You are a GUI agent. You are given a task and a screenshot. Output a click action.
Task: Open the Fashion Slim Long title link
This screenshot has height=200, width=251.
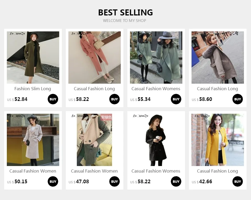tap(33, 89)
